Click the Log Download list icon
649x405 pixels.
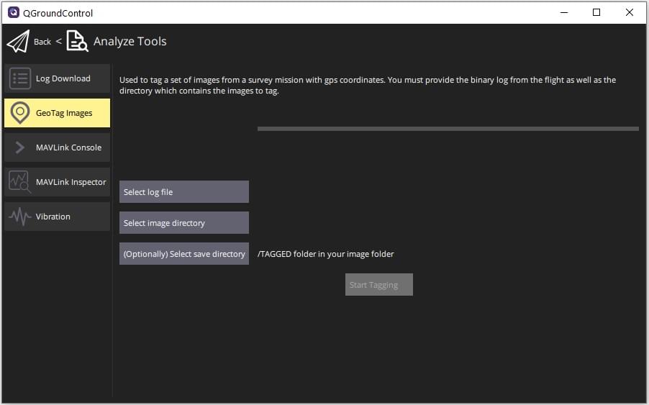[x=20, y=78]
